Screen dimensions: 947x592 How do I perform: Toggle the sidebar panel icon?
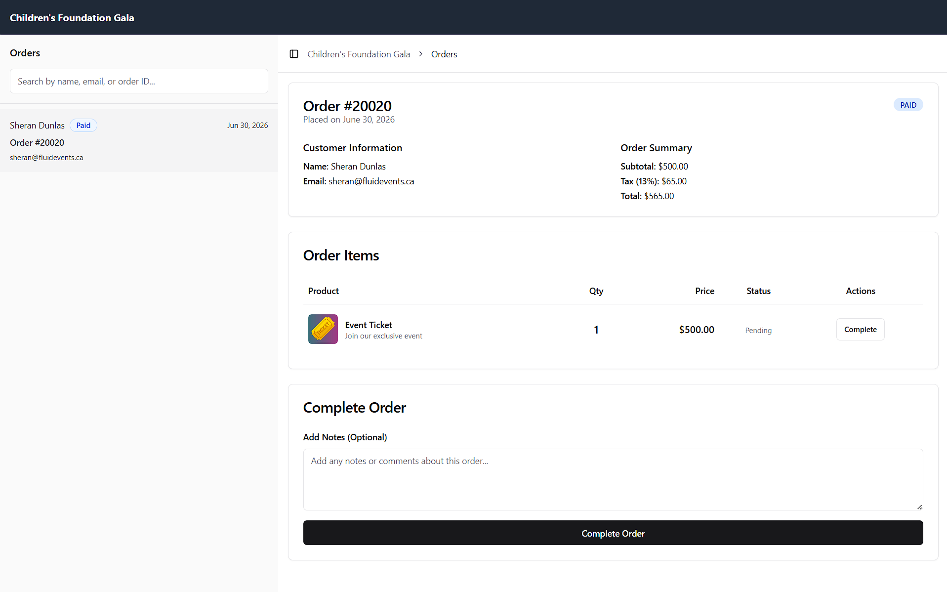point(294,54)
